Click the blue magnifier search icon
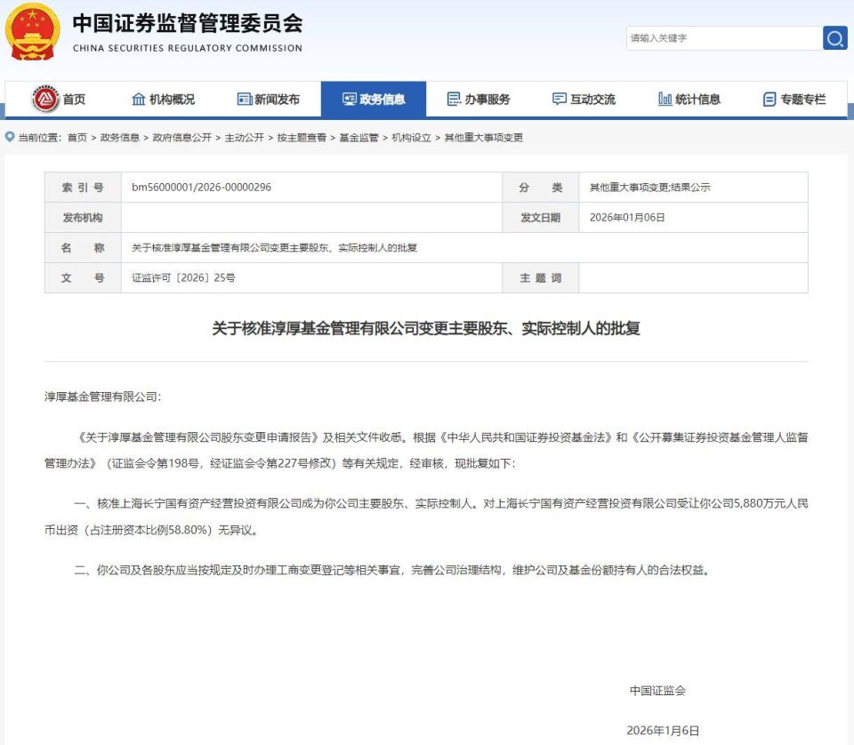The height and width of the screenshot is (745, 854). (x=834, y=38)
